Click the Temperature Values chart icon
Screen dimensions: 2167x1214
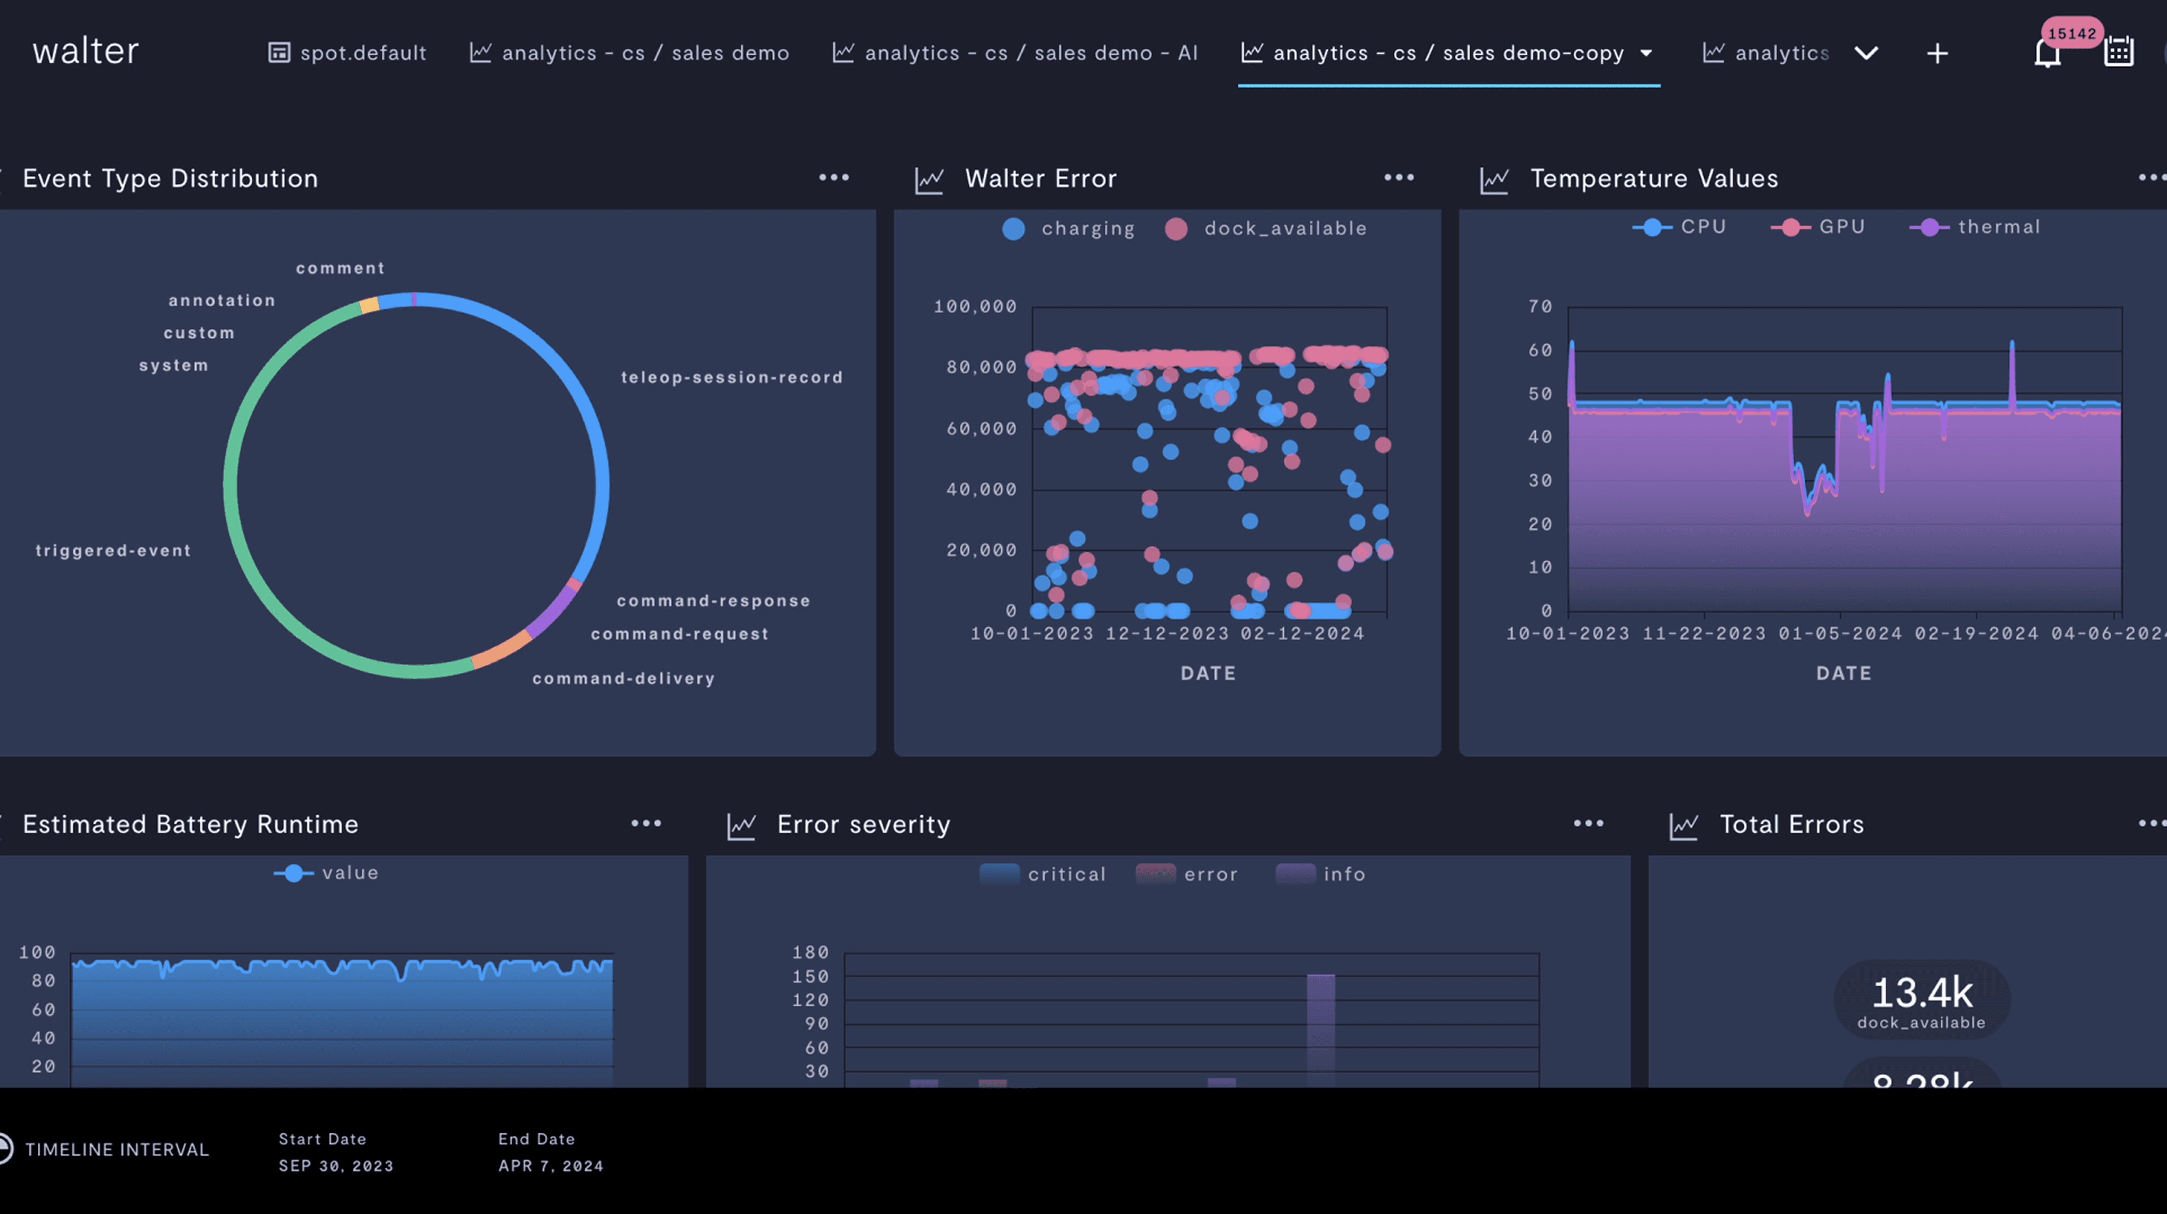[x=1495, y=180]
